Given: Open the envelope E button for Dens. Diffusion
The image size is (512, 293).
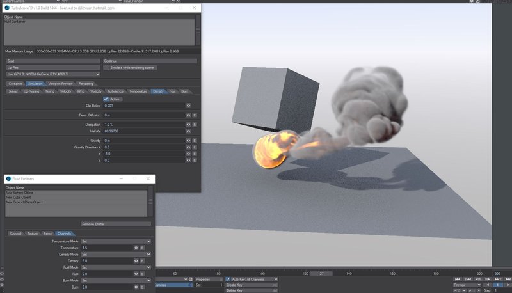Looking at the screenshot, I should point(195,115).
